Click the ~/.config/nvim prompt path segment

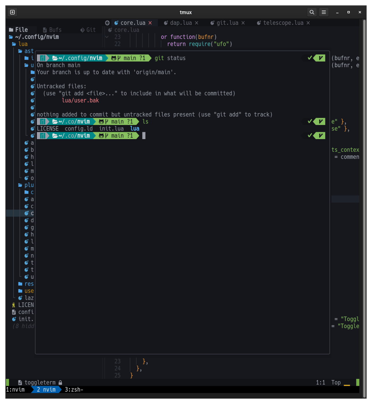77,58
